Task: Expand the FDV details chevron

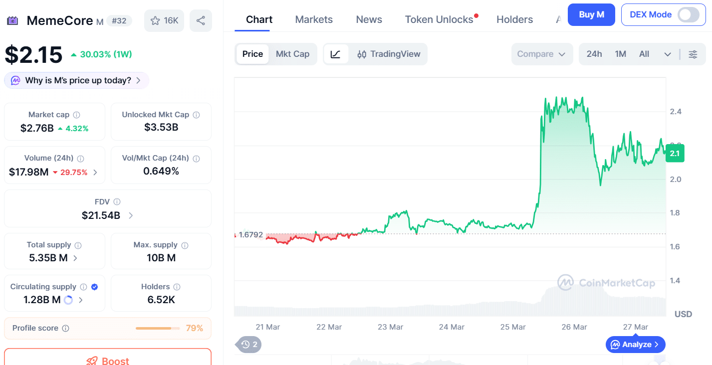Action: [131, 215]
